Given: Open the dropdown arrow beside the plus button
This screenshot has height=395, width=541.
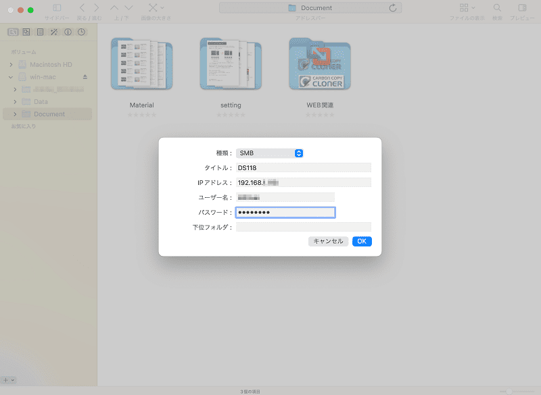Looking at the screenshot, I should tap(13, 380).
